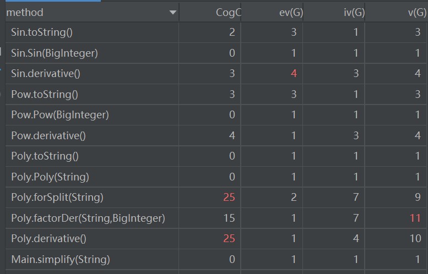Select the Poly.forSplit(String) method name
This screenshot has width=428, height=274.
(x=57, y=198)
